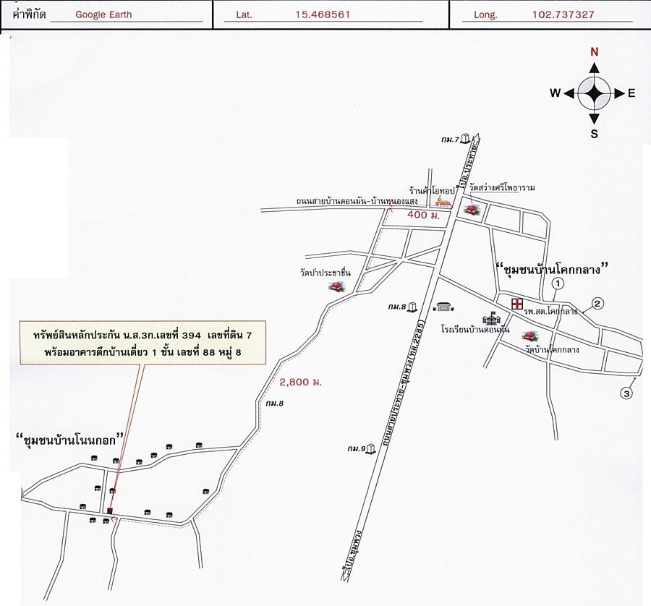This screenshot has height=606, width=651.
Task: Click the 400 ม. distance label
Action: [422, 215]
